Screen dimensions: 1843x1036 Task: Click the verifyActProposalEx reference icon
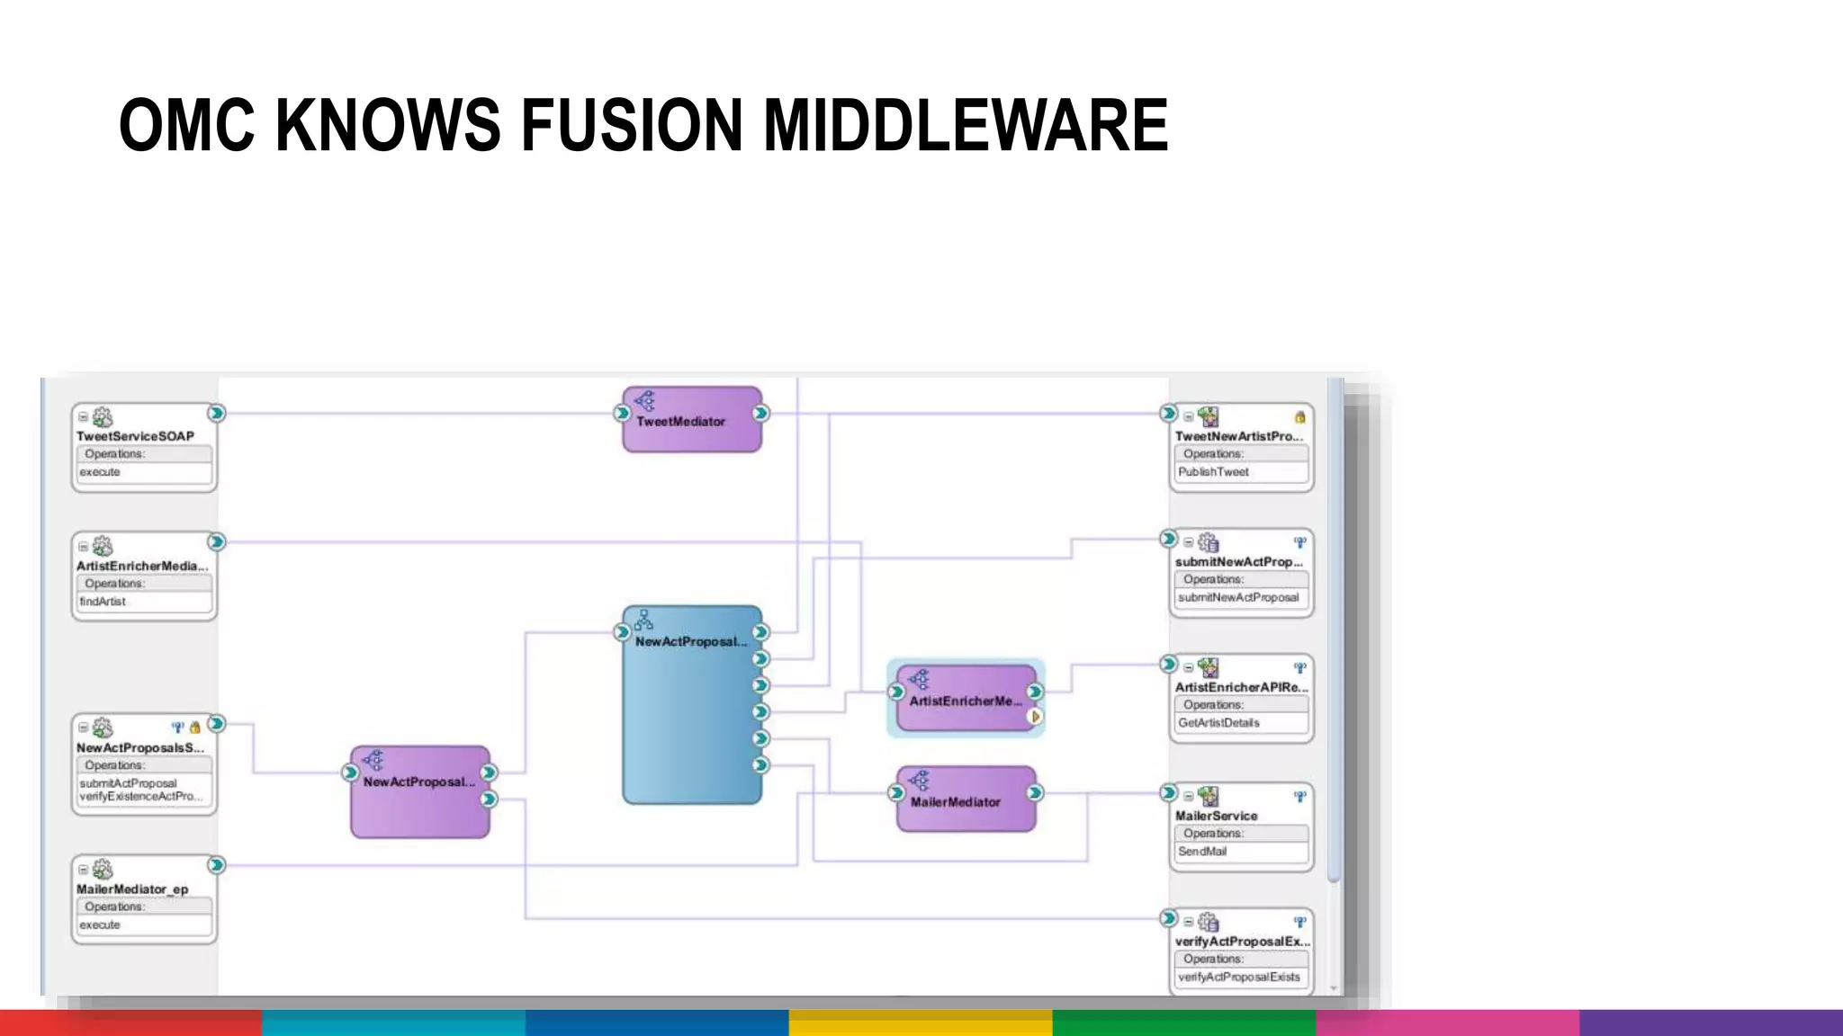pos(1209,923)
